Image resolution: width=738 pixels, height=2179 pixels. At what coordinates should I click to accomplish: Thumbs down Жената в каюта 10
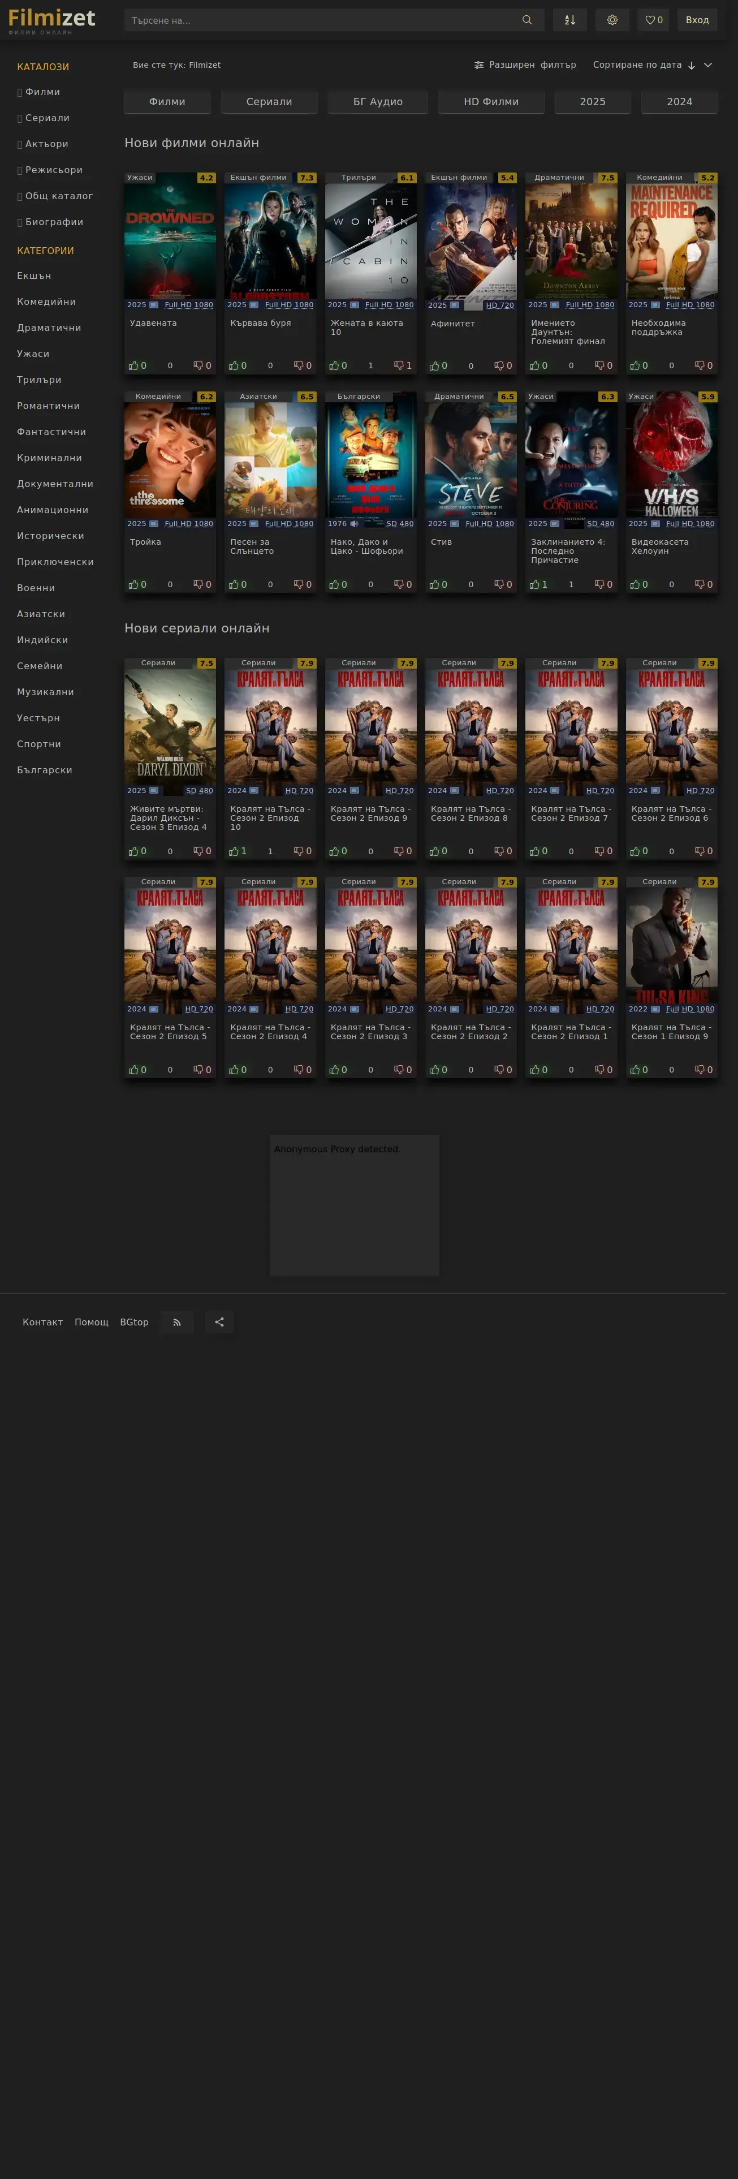[x=403, y=365]
